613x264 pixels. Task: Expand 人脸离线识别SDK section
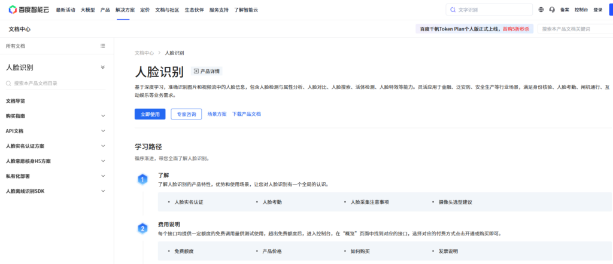(103, 191)
